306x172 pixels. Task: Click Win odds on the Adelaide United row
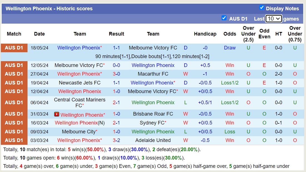[230, 140]
